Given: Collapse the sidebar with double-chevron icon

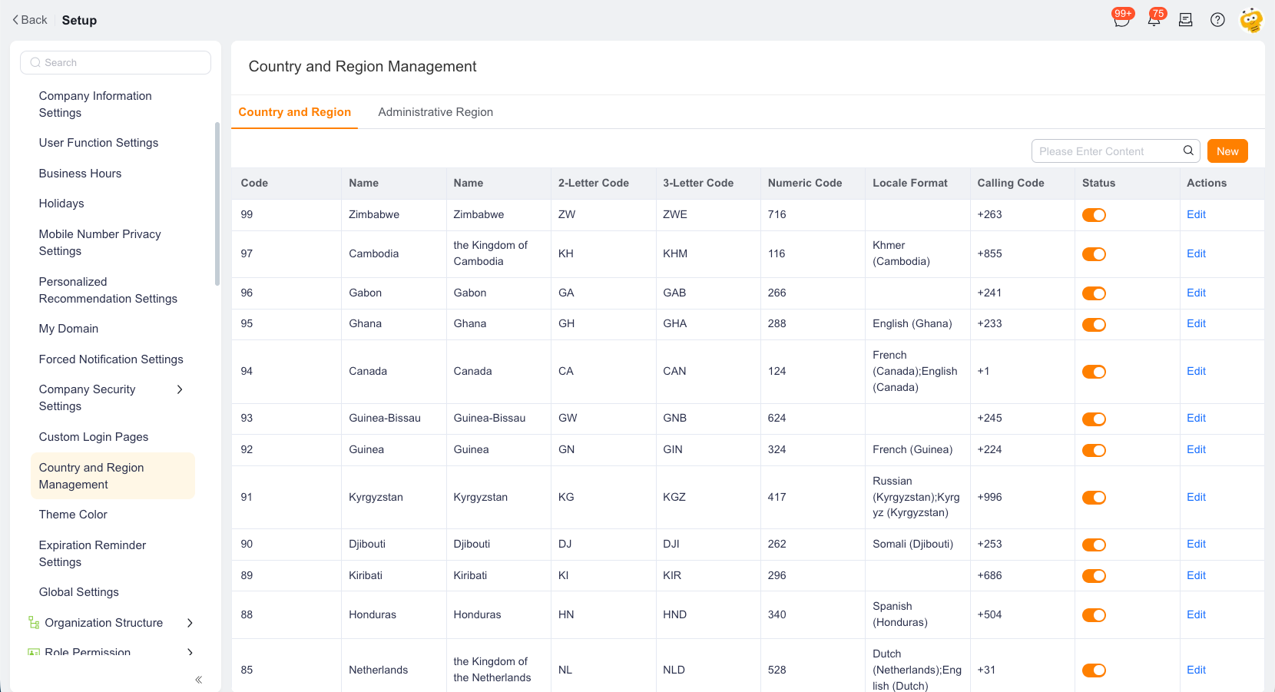Looking at the screenshot, I should click(199, 680).
